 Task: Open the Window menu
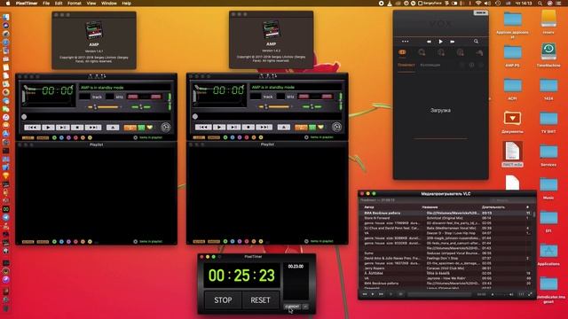point(108,4)
